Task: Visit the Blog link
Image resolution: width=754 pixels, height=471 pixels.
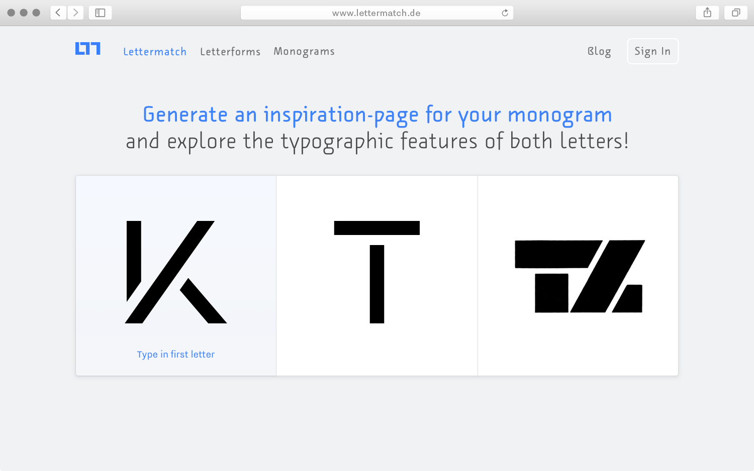Action: click(599, 51)
